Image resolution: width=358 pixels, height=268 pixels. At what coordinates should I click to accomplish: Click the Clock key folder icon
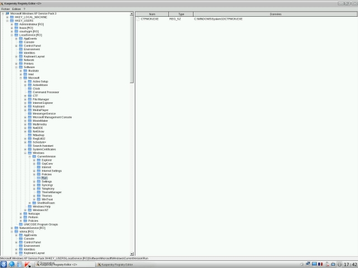30,89
